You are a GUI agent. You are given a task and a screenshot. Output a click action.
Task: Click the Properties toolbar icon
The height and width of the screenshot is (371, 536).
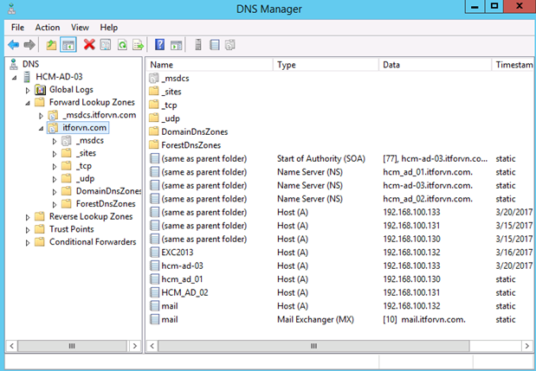pos(105,44)
